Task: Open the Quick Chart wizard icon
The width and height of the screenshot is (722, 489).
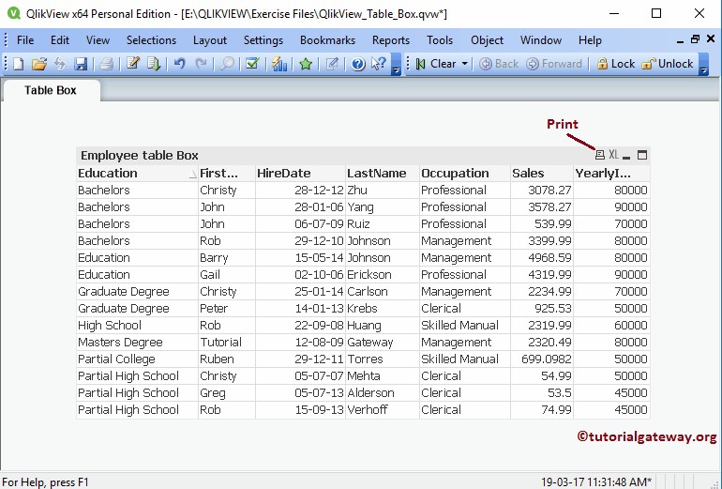Action: point(279,64)
